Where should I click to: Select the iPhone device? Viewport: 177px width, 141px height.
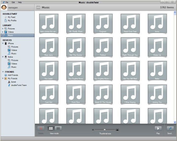[x=11, y=43]
